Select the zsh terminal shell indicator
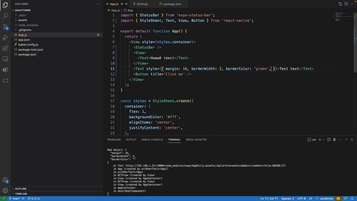Screen dimensions: 357x201 pyautogui.click(x=312, y=140)
